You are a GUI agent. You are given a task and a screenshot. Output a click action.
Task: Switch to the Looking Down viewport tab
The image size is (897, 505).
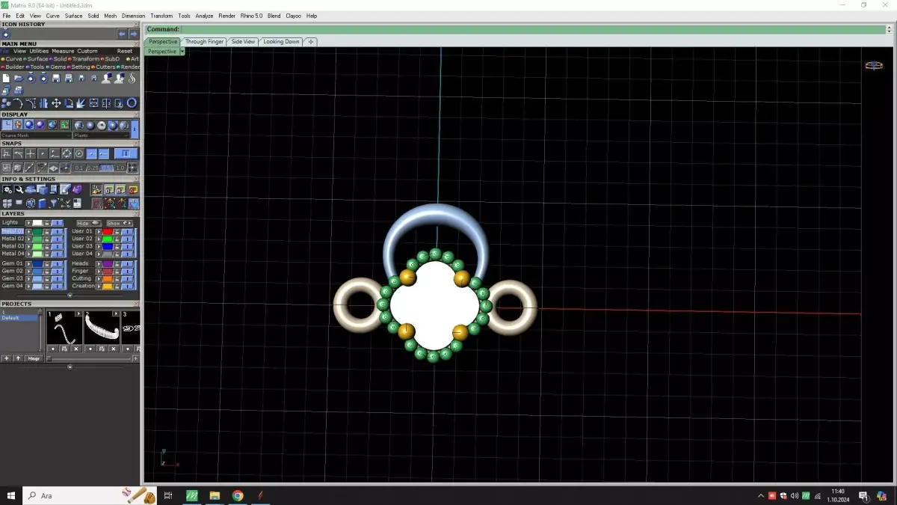281,42
